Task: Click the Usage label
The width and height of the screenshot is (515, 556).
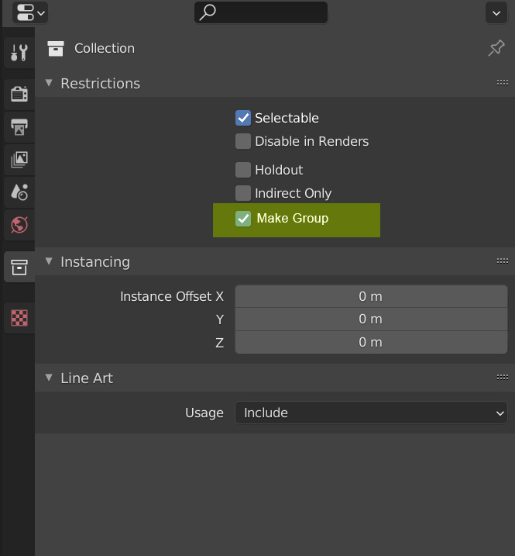Action: 204,413
